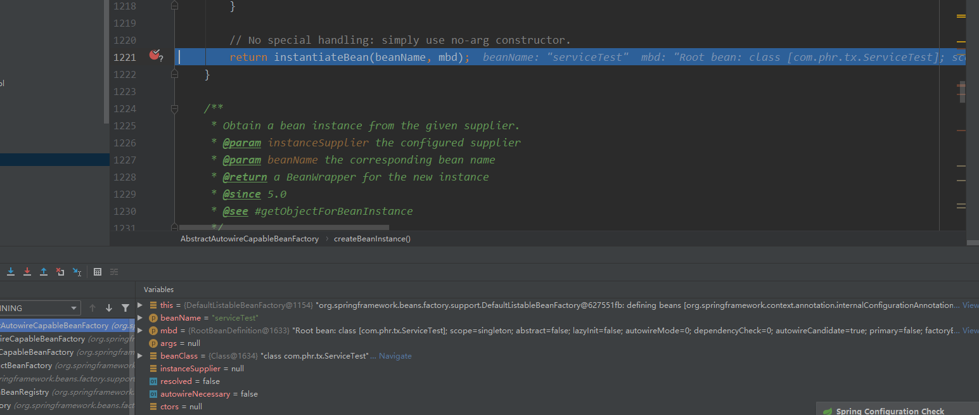Expand the beanName variable node
This screenshot has width=979, height=415.
pos(140,318)
